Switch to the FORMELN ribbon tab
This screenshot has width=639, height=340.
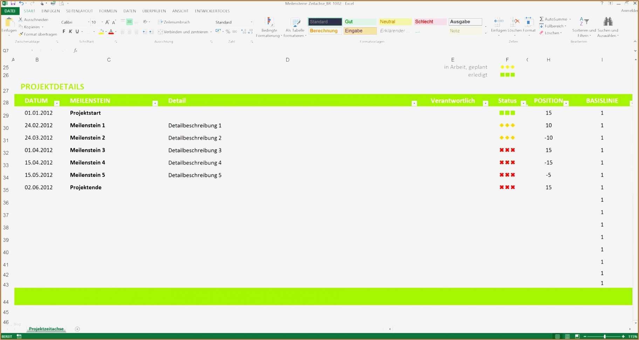(108, 11)
